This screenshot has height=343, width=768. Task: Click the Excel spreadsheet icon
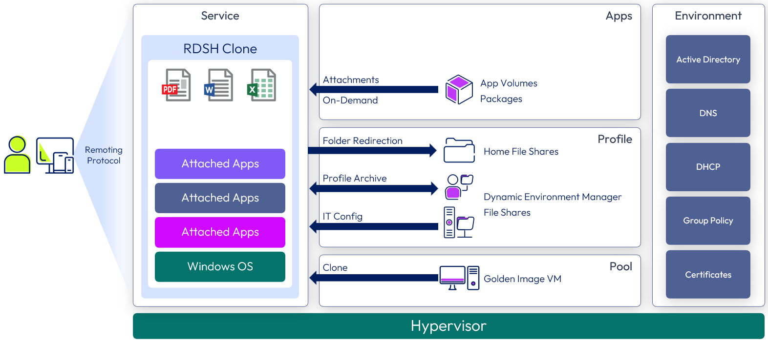point(262,85)
